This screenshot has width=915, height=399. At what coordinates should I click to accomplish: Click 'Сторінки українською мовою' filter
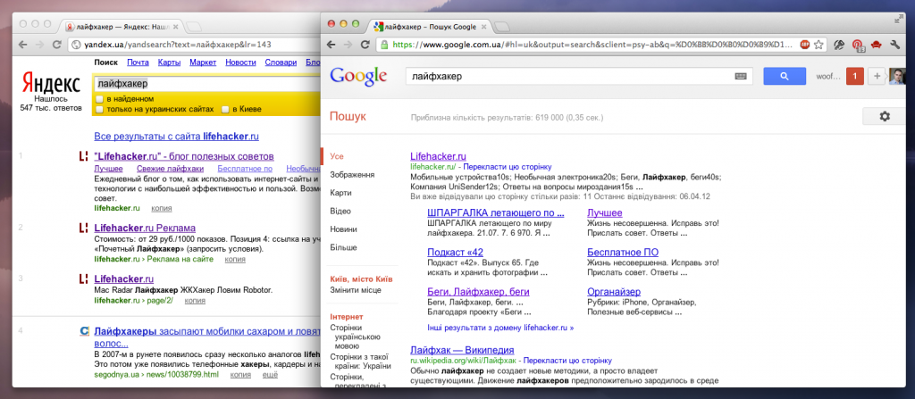tap(356, 337)
